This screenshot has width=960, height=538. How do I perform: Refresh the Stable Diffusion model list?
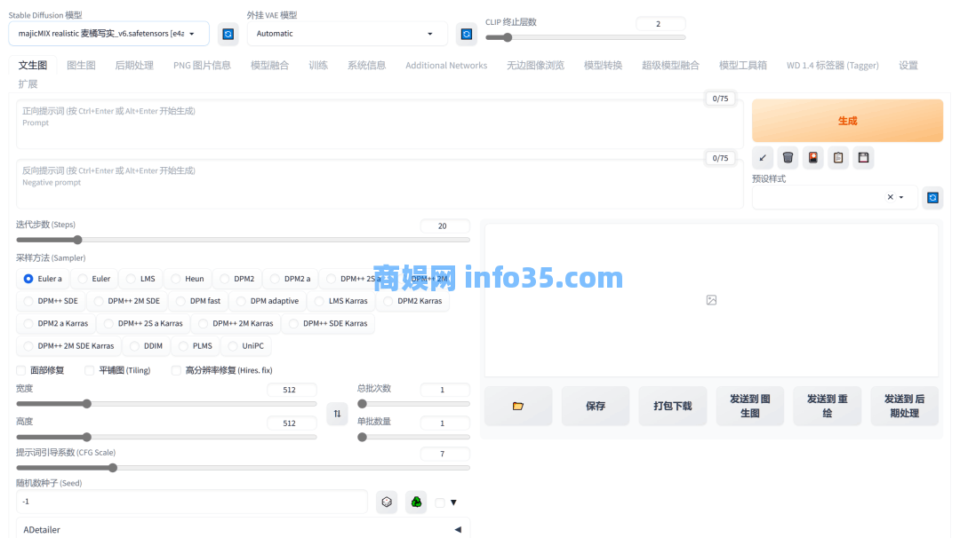click(x=228, y=35)
